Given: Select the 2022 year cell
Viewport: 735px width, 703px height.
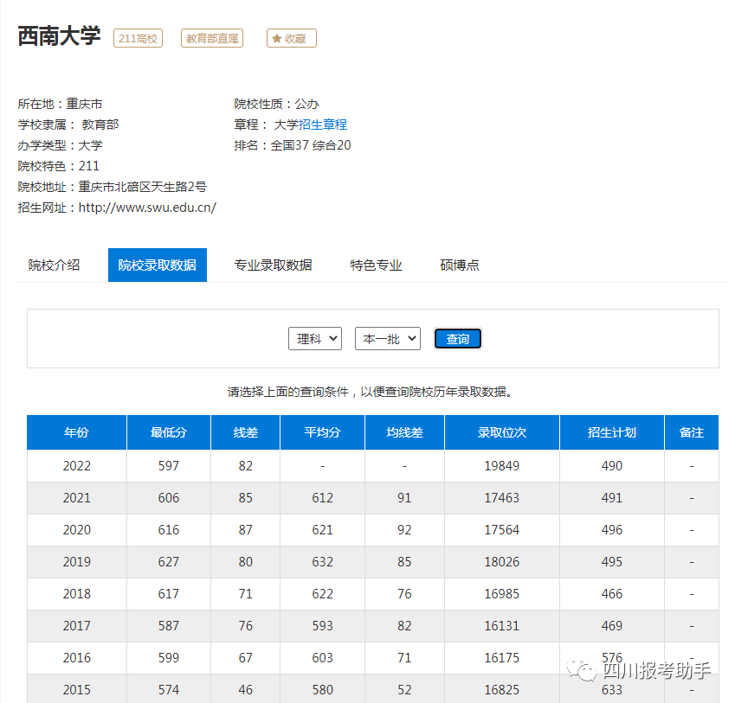Looking at the screenshot, I should coord(76,466).
